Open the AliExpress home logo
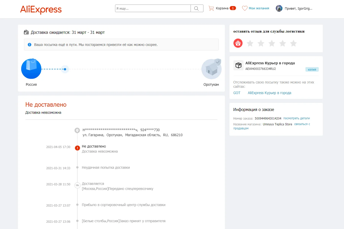Viewport: 344px width, 229px height. (41, 9)
